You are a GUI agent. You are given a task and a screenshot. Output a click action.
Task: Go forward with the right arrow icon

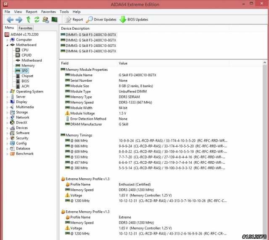click(19, 20)
